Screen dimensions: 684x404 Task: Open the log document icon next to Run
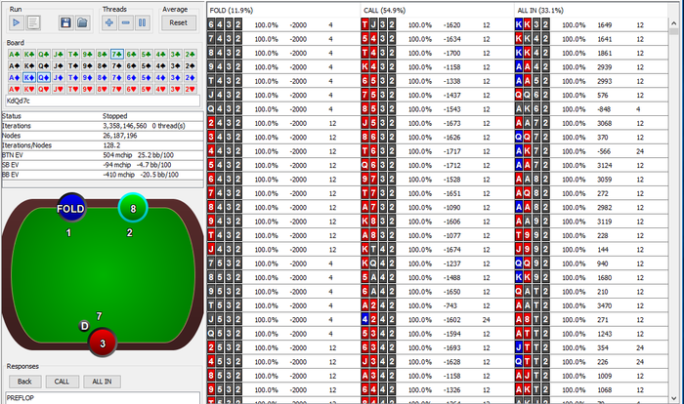point(33,22)
